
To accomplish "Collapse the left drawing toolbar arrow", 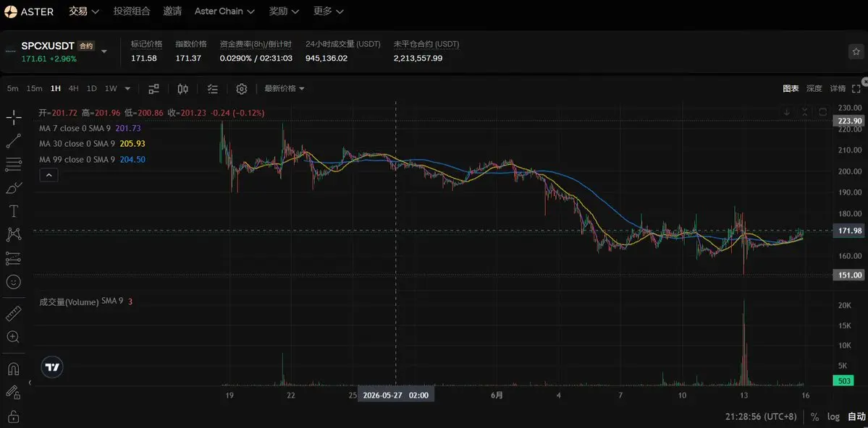I will [x=30, y=382].
